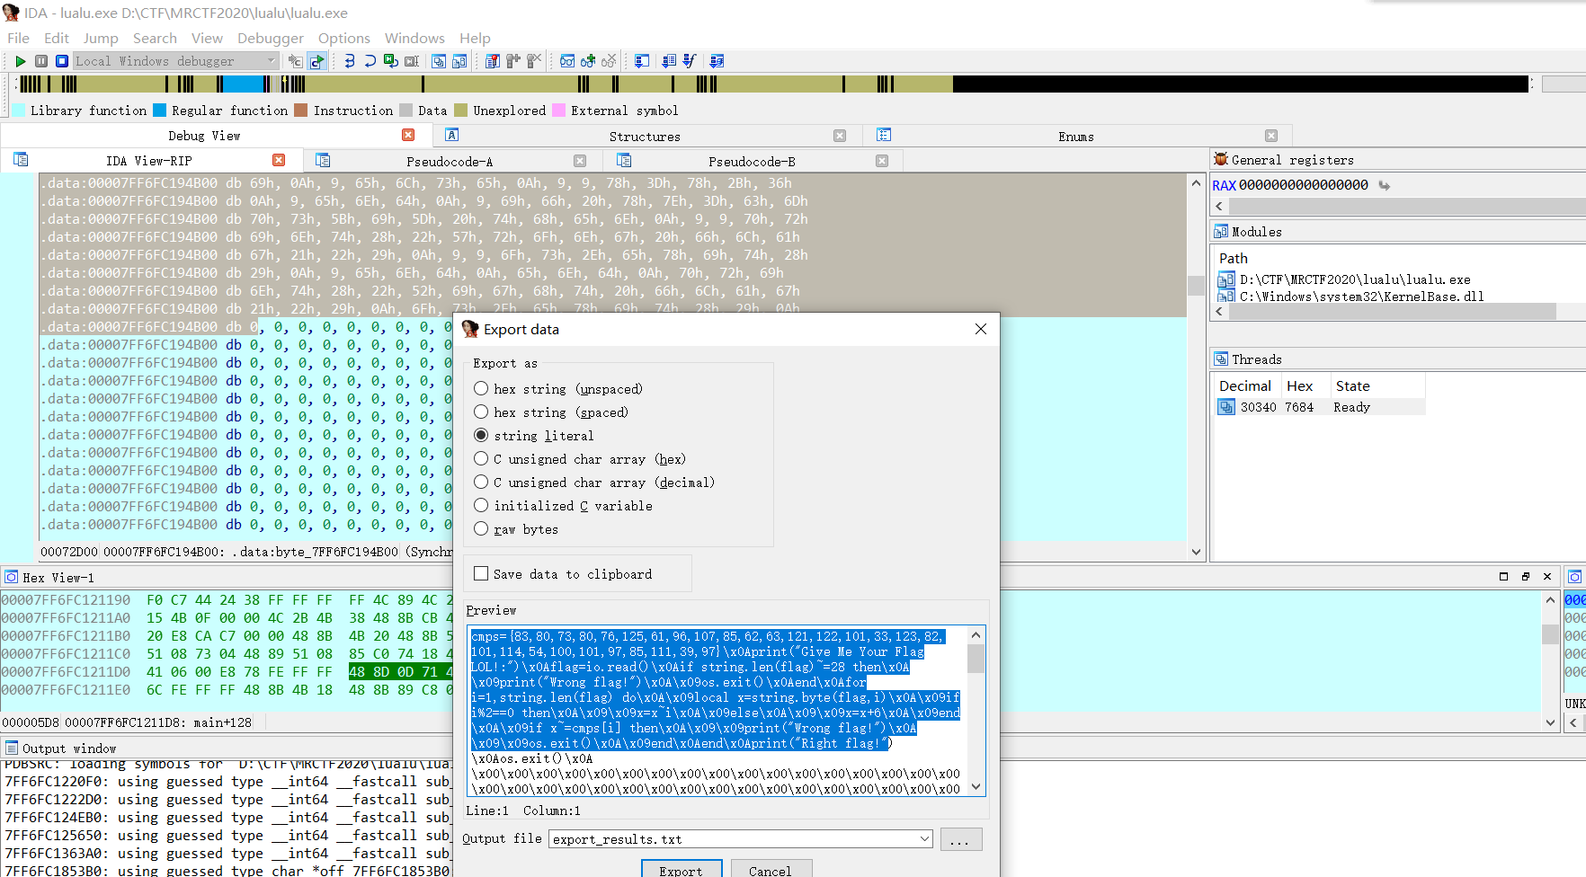Image resolution: width=1586 pixels, height=877 pixels.
Task: Choose 'C unsigned char array (hex)' option
Action: (481, 459)
